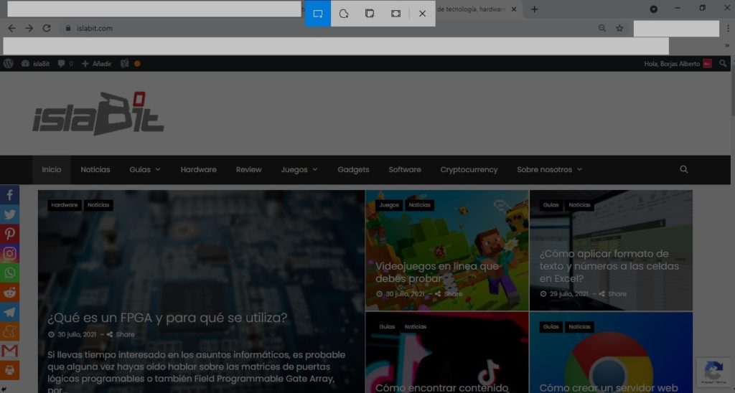Open the FPGA article headline link
Viewport: 735px width, 393px height.
[x=167, y=318]
